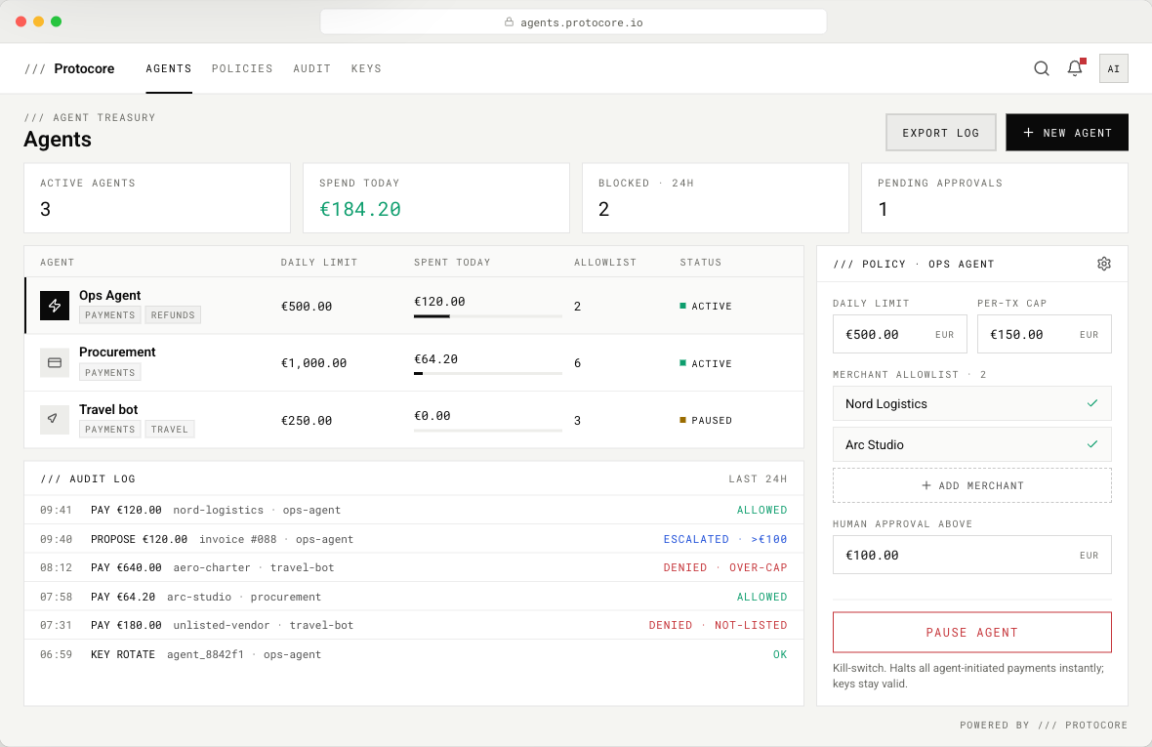Edit the Daily Limit field

click(x=899, y=334)
